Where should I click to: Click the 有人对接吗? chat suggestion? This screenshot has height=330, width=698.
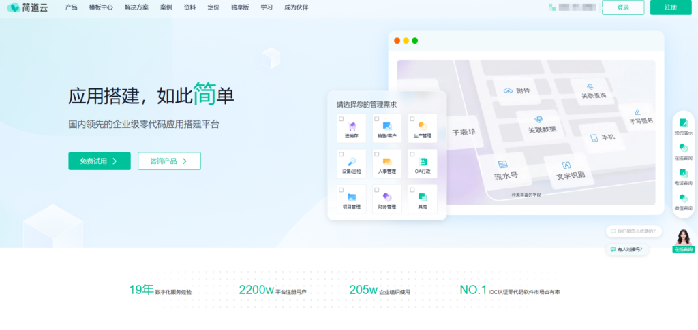coord(627,250)
